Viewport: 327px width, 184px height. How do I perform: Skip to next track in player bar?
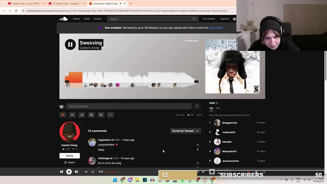click(76, 172)
